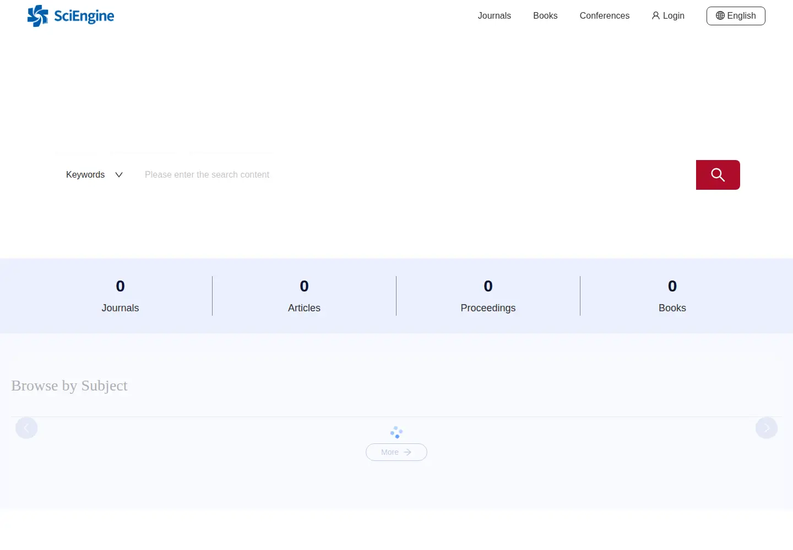The height and width of the screenshot is (550, 793).
Task: Open the Journals menu item
Action: coord(495,16)
